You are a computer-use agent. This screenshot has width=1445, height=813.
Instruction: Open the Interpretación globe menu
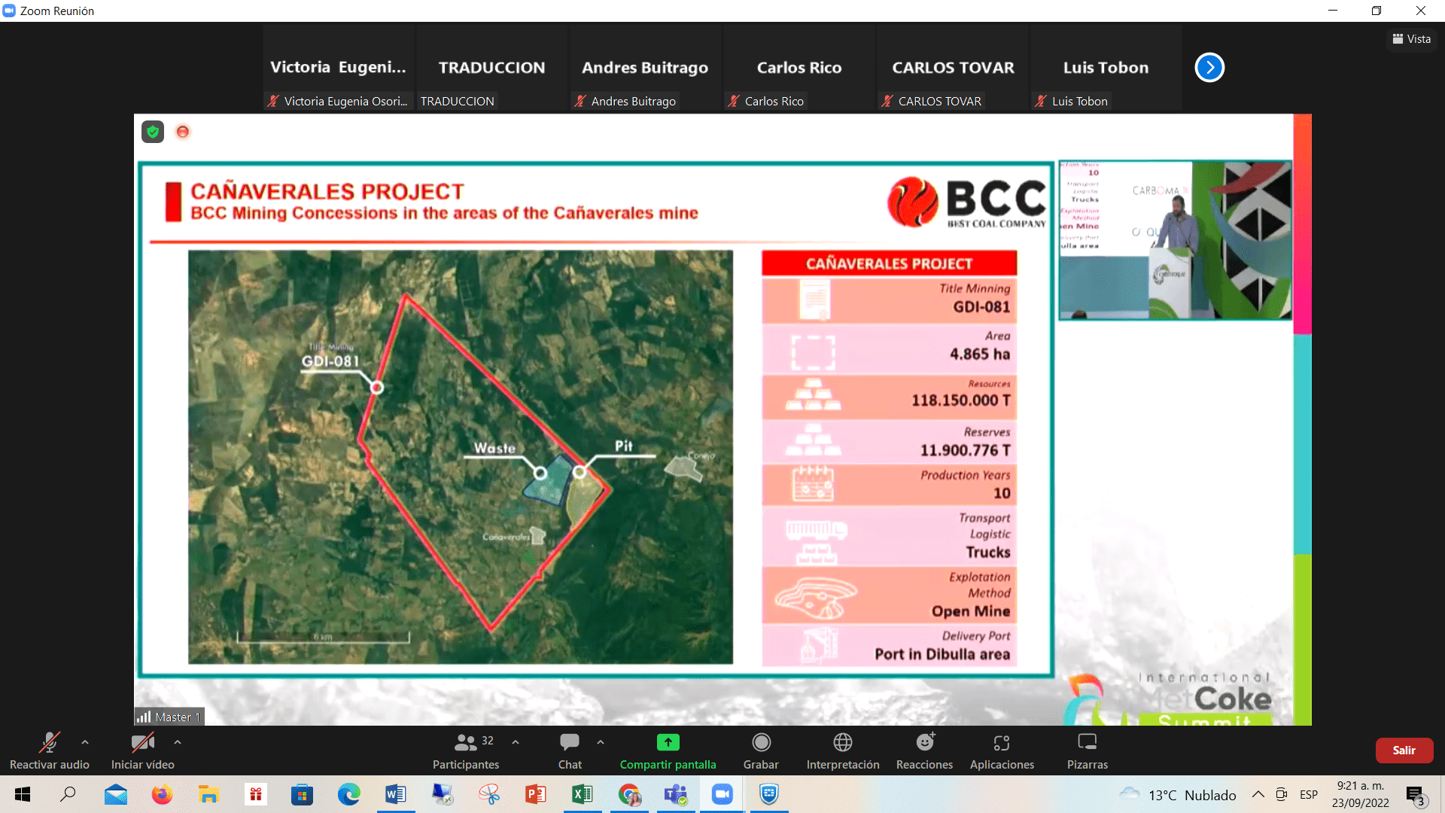tap(843, 751)
